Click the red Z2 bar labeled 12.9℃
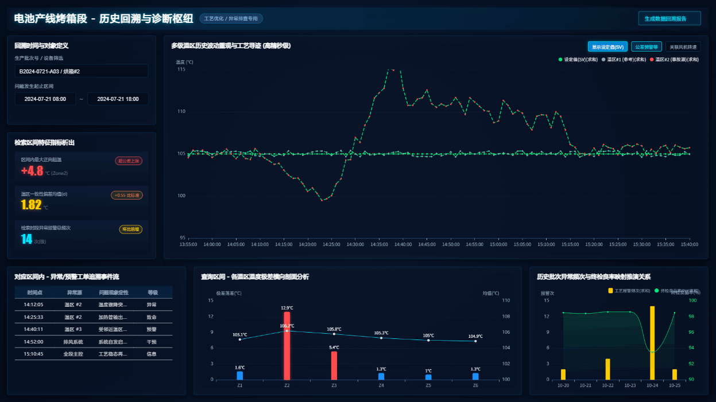Viewport: 716px width, 402px height. (x=287, y=346)
